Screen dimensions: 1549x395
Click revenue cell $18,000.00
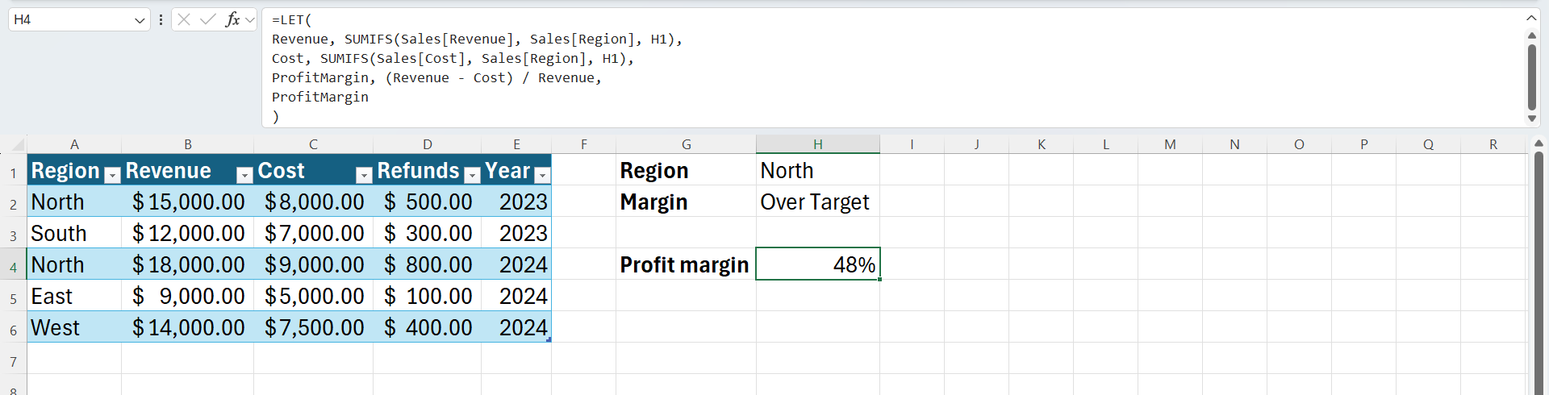point(187,264)
